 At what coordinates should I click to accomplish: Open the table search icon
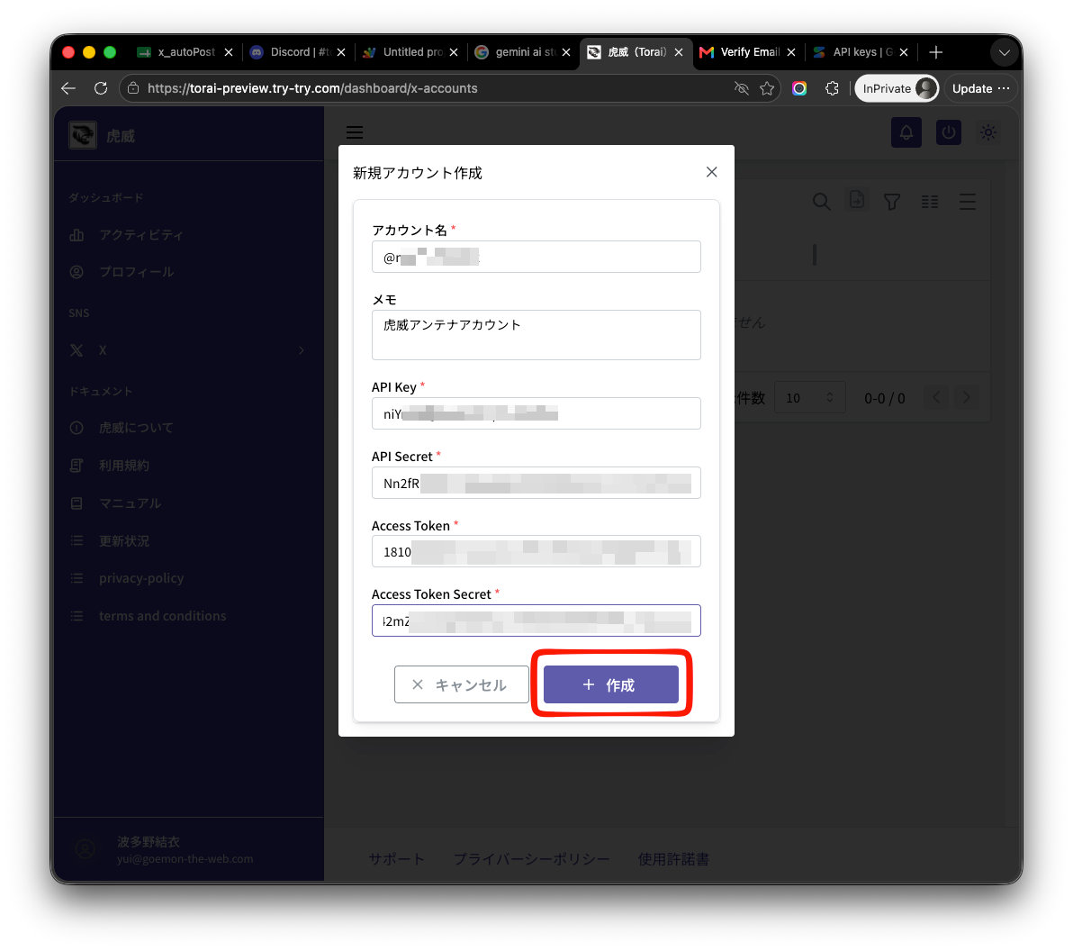pyautogui.click(x=821, y=202)
